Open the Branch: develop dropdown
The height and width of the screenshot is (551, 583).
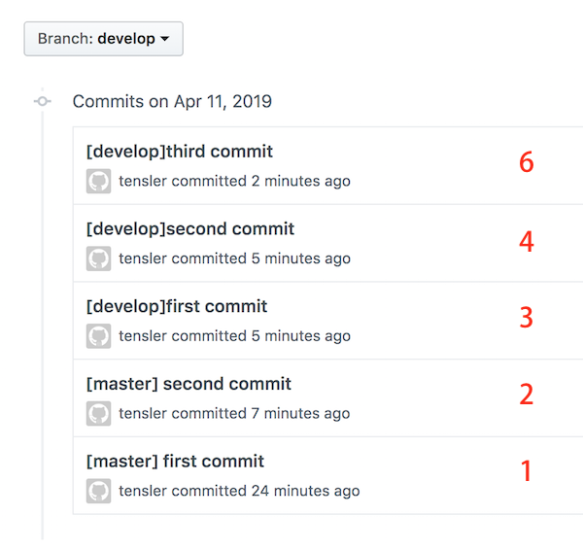click(x=103, y=39)
